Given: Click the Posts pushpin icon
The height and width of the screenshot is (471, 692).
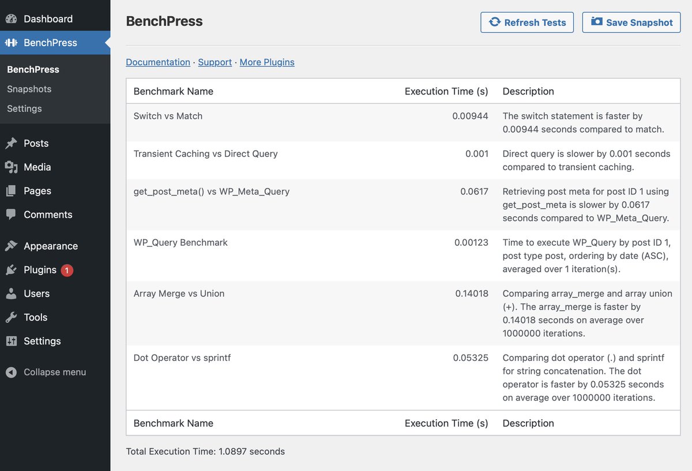Looking at the screenshot, I should [x=11, y=143].
